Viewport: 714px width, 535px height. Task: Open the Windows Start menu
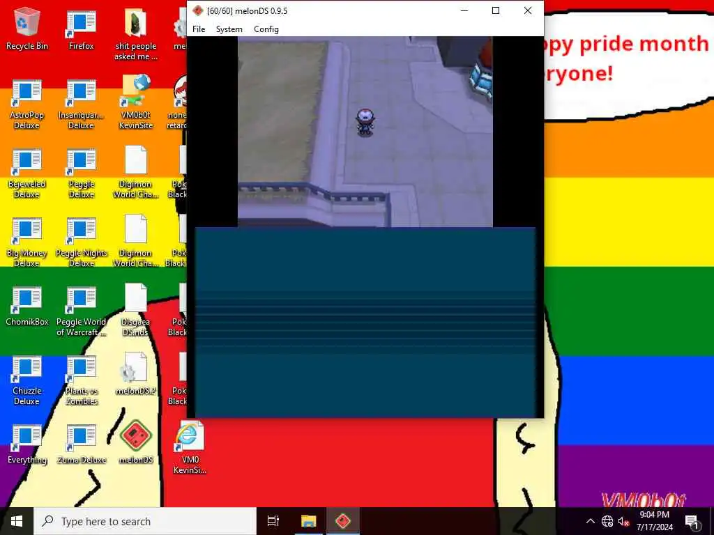coord(17,521)
